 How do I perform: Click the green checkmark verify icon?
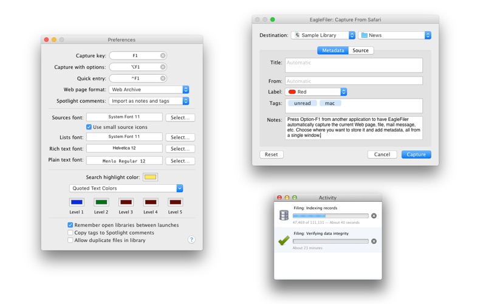click(x=284, y=241)
